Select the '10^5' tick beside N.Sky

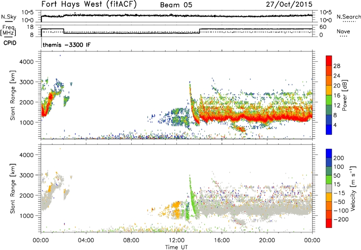point(28,12)
